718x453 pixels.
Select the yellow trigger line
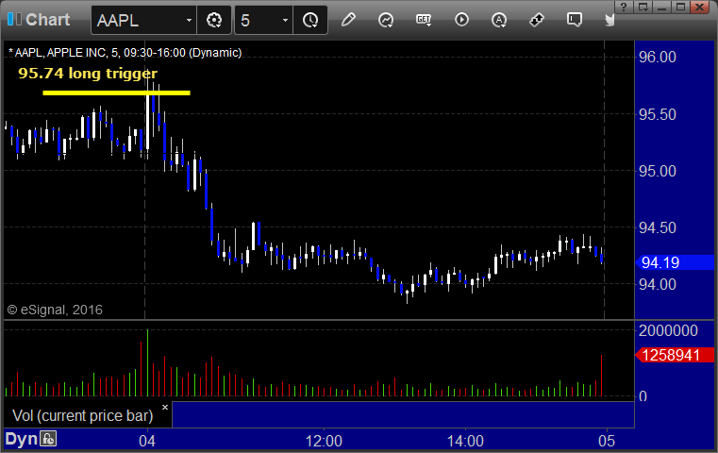coord(116,93)
